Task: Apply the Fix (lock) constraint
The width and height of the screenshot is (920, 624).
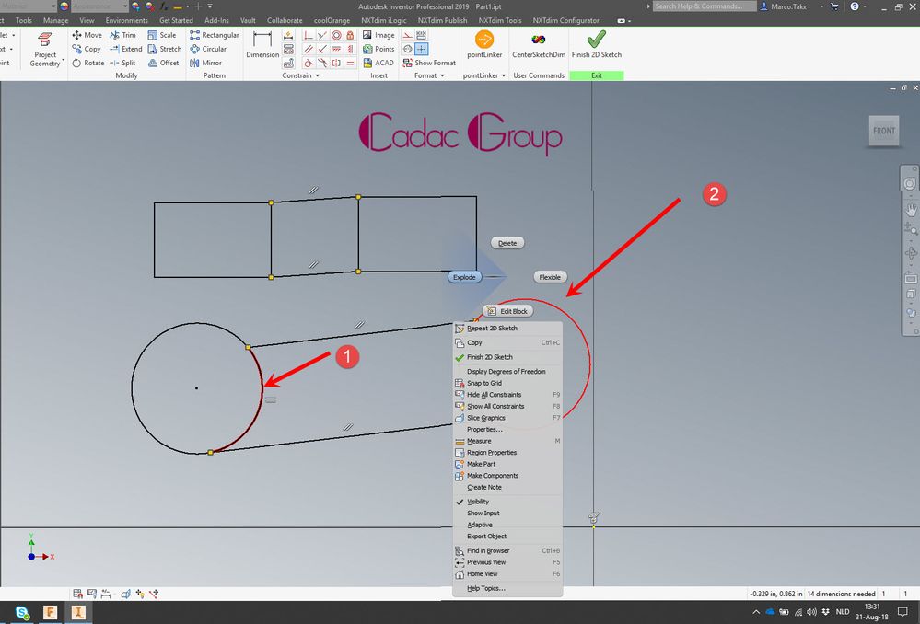Action: (x=350, y=35)
